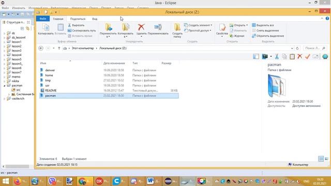Click Этот компьютер in address path

[x=83, y=48]
